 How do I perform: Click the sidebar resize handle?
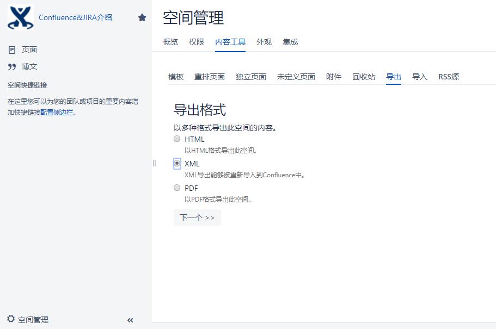click(x=154, y=163)
